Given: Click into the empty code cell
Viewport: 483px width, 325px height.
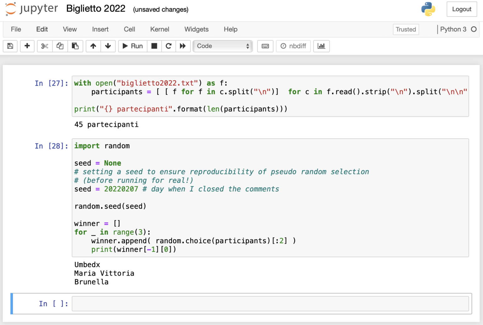Looking at the screenshot, I should (x=270, y=304).
